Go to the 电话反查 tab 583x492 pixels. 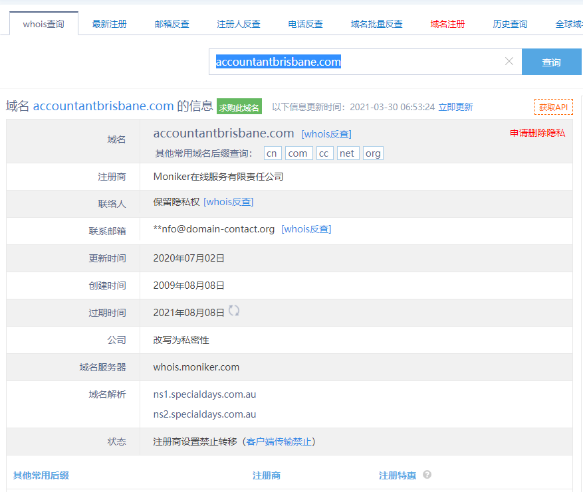305,24
